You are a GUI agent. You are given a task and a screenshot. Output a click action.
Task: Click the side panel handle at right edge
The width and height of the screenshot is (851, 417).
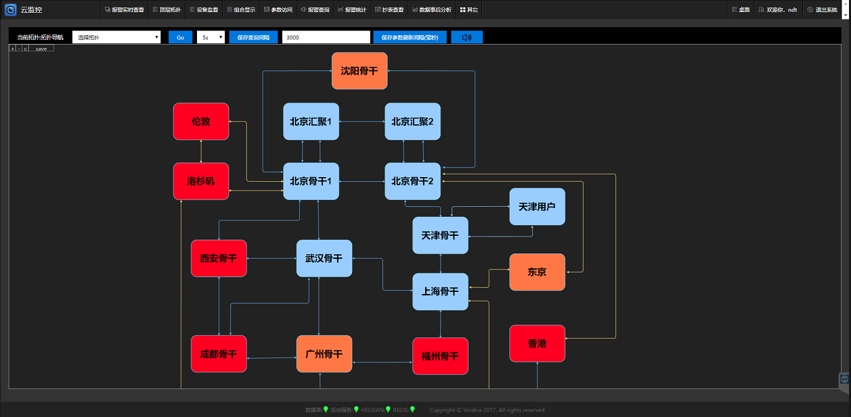click(844, 381)
